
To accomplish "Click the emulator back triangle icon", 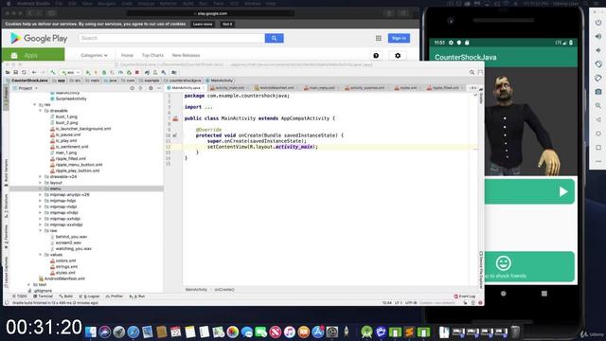I will tap(598, 119).
